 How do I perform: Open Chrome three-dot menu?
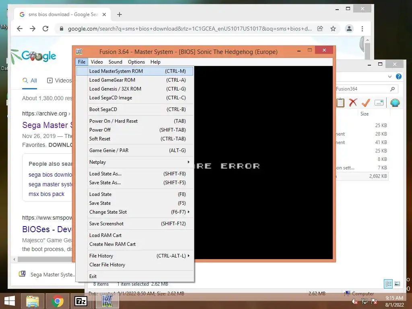[x=363, y=29]
